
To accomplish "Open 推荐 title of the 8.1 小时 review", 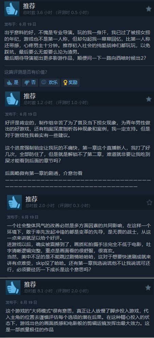I will (x=30, y=284).
